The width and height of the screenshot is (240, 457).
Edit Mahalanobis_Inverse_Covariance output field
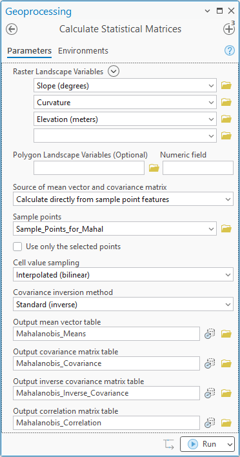pos(106,393)
